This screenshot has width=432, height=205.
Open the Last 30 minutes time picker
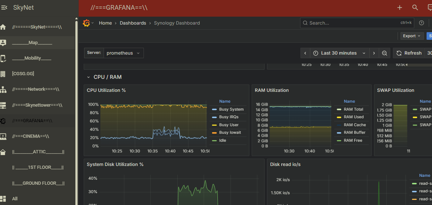click(339, 53)
